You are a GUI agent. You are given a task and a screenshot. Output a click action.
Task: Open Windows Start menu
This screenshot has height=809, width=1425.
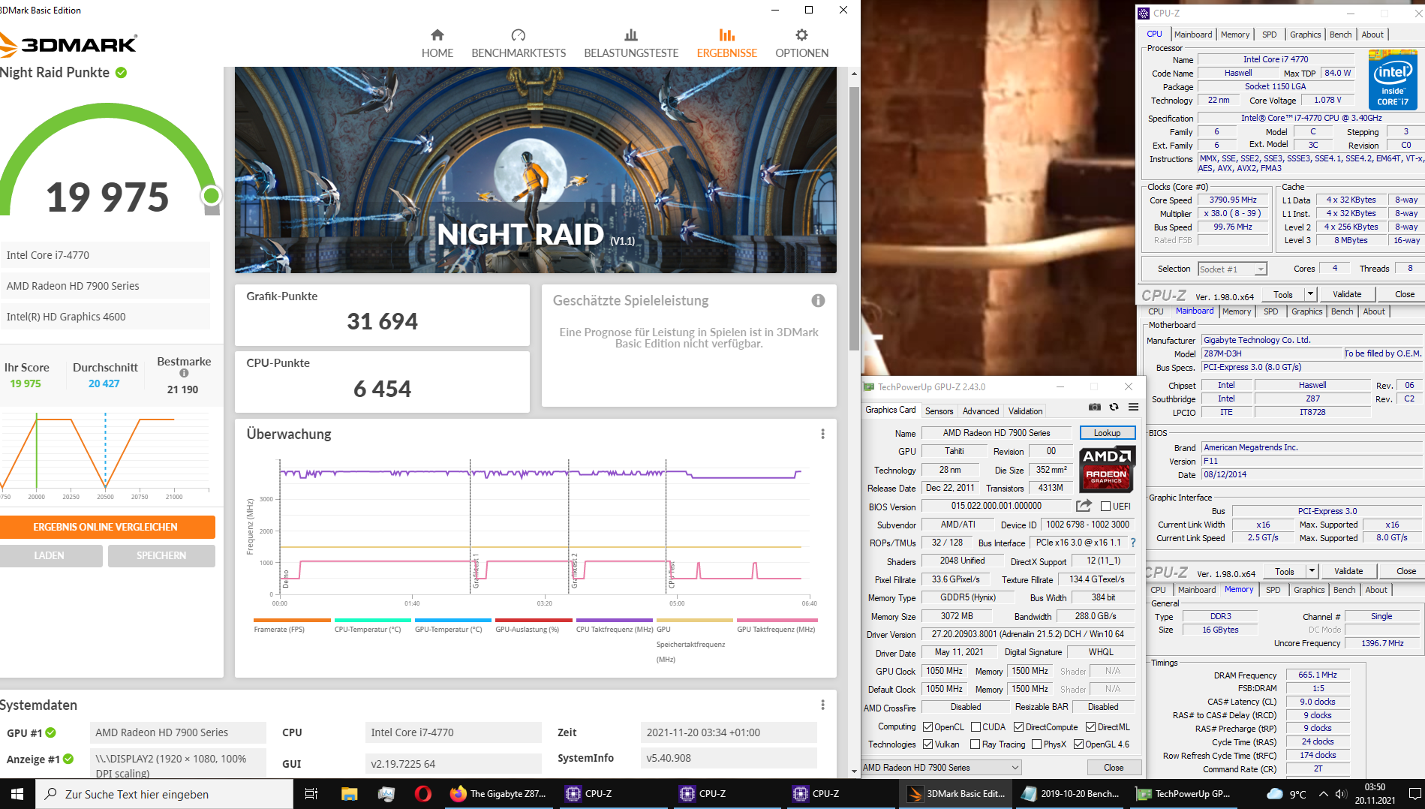click(17, 793)
